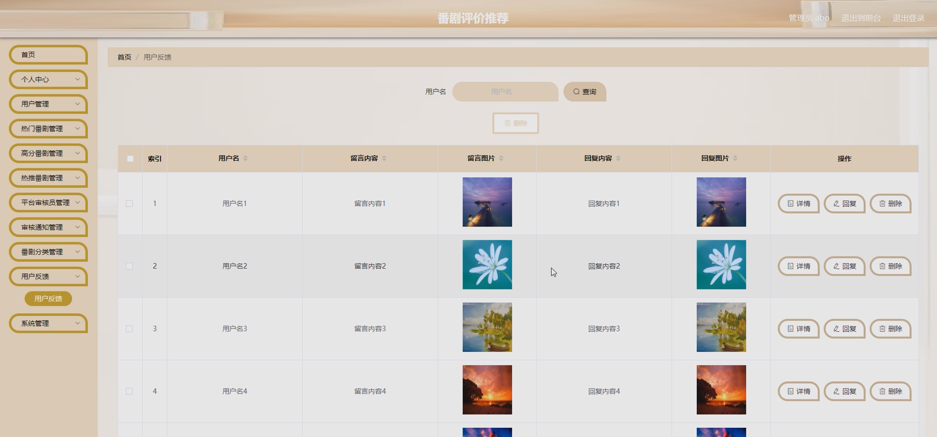
Task: Expand the 高分番剧管理 sidebar menu
Action: click(48, 153)
